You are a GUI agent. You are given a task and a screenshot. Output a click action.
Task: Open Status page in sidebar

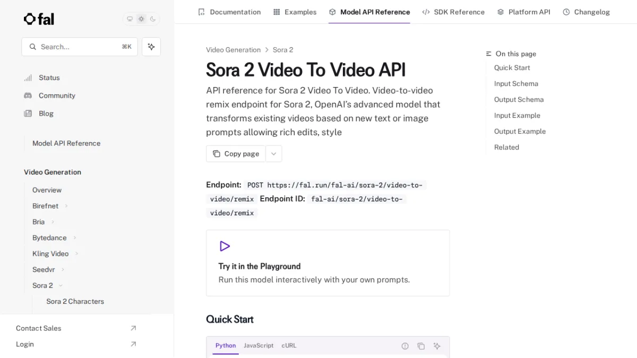click(49, 77)
